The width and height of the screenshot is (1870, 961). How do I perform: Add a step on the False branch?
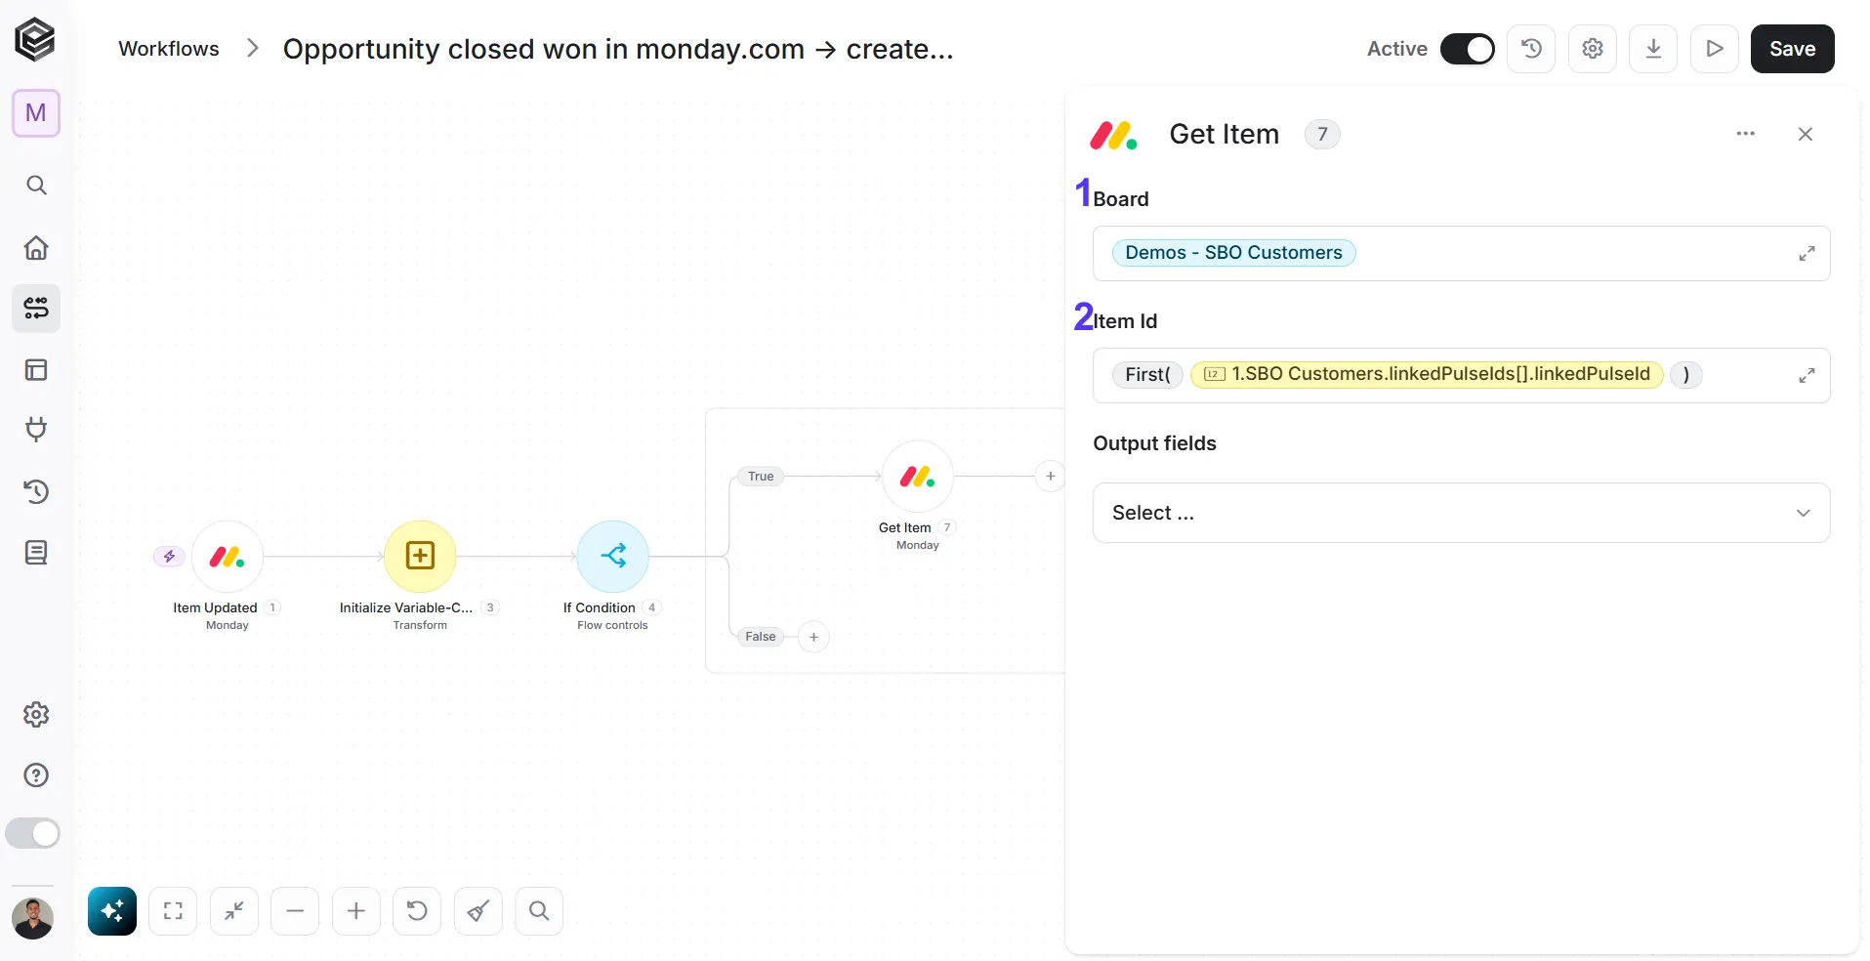click(813, 637)
